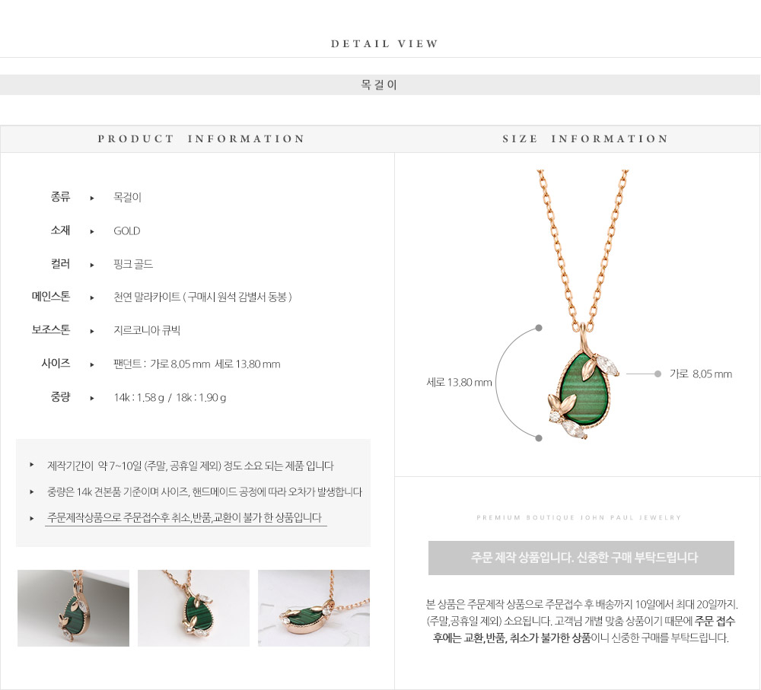Select the PRODUCT INFORMATION header
This screenshot has height=690, width=761.
(x=202, y=138)
